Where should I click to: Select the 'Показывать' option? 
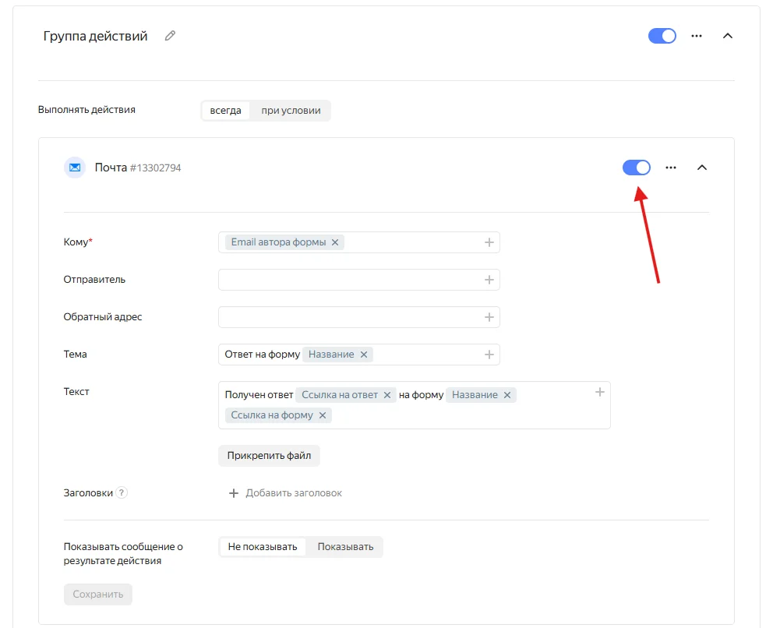coord(345,547)
